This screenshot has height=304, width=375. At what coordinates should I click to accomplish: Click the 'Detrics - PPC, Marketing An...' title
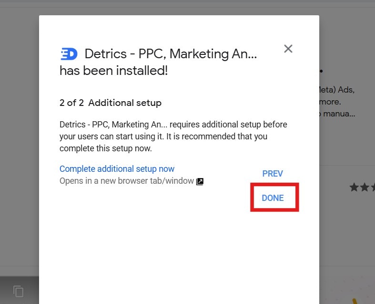171,54
